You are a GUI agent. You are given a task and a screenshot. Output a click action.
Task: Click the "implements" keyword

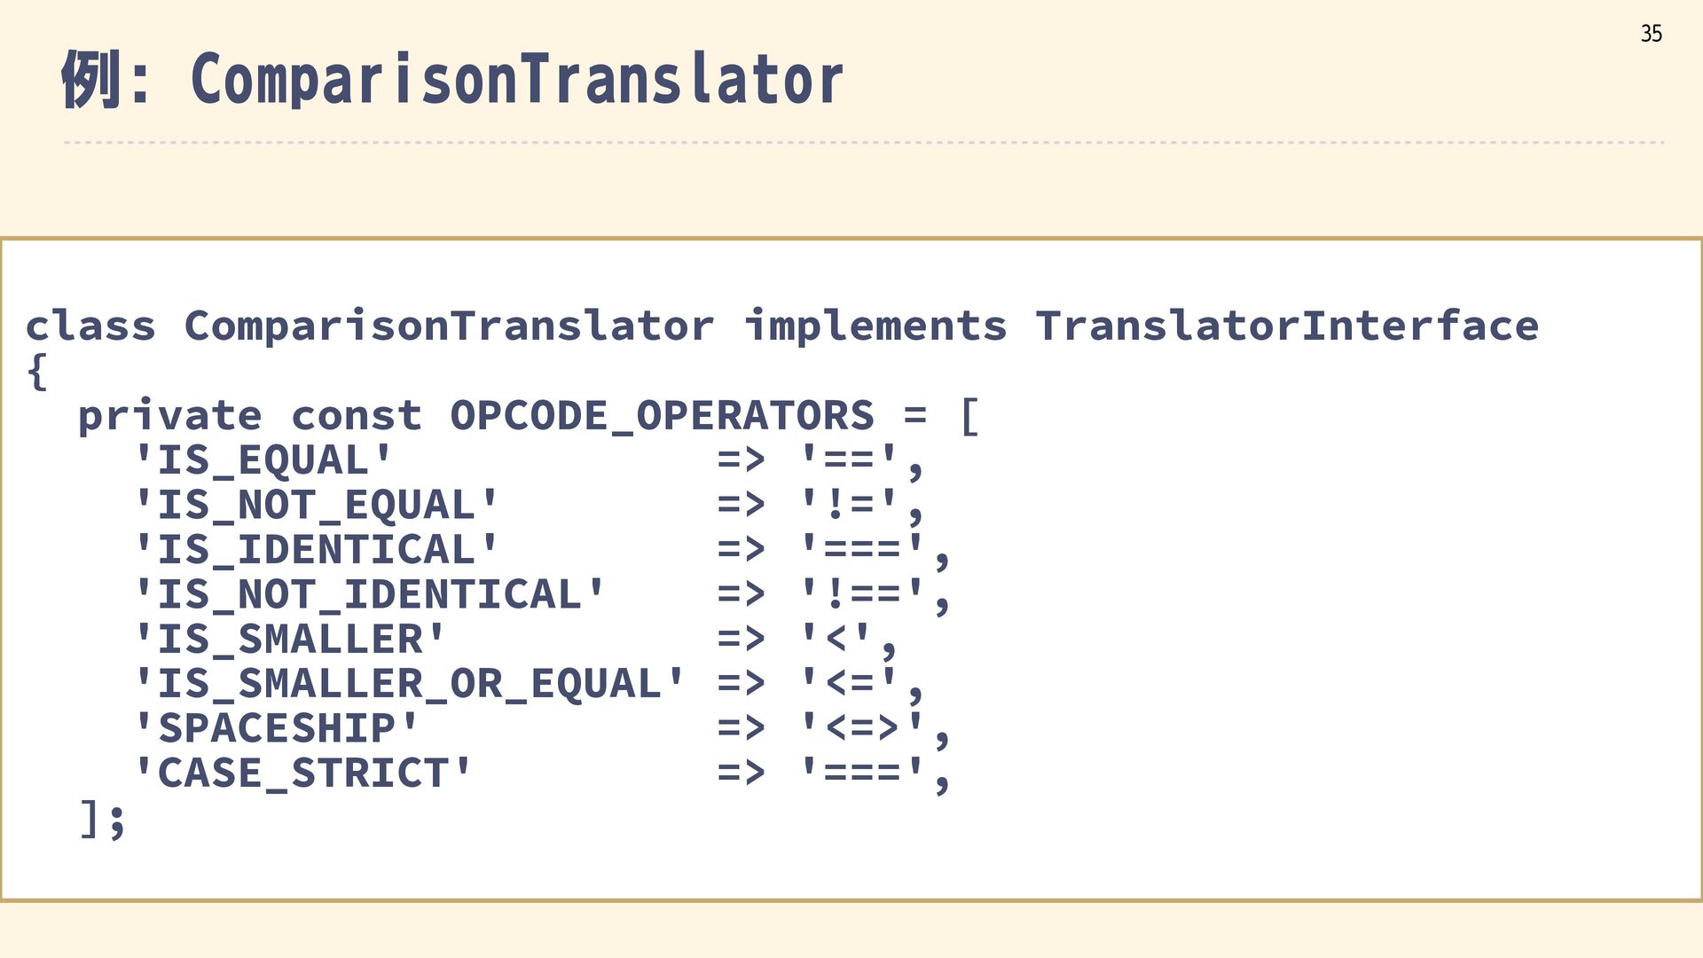click(875, 326)
